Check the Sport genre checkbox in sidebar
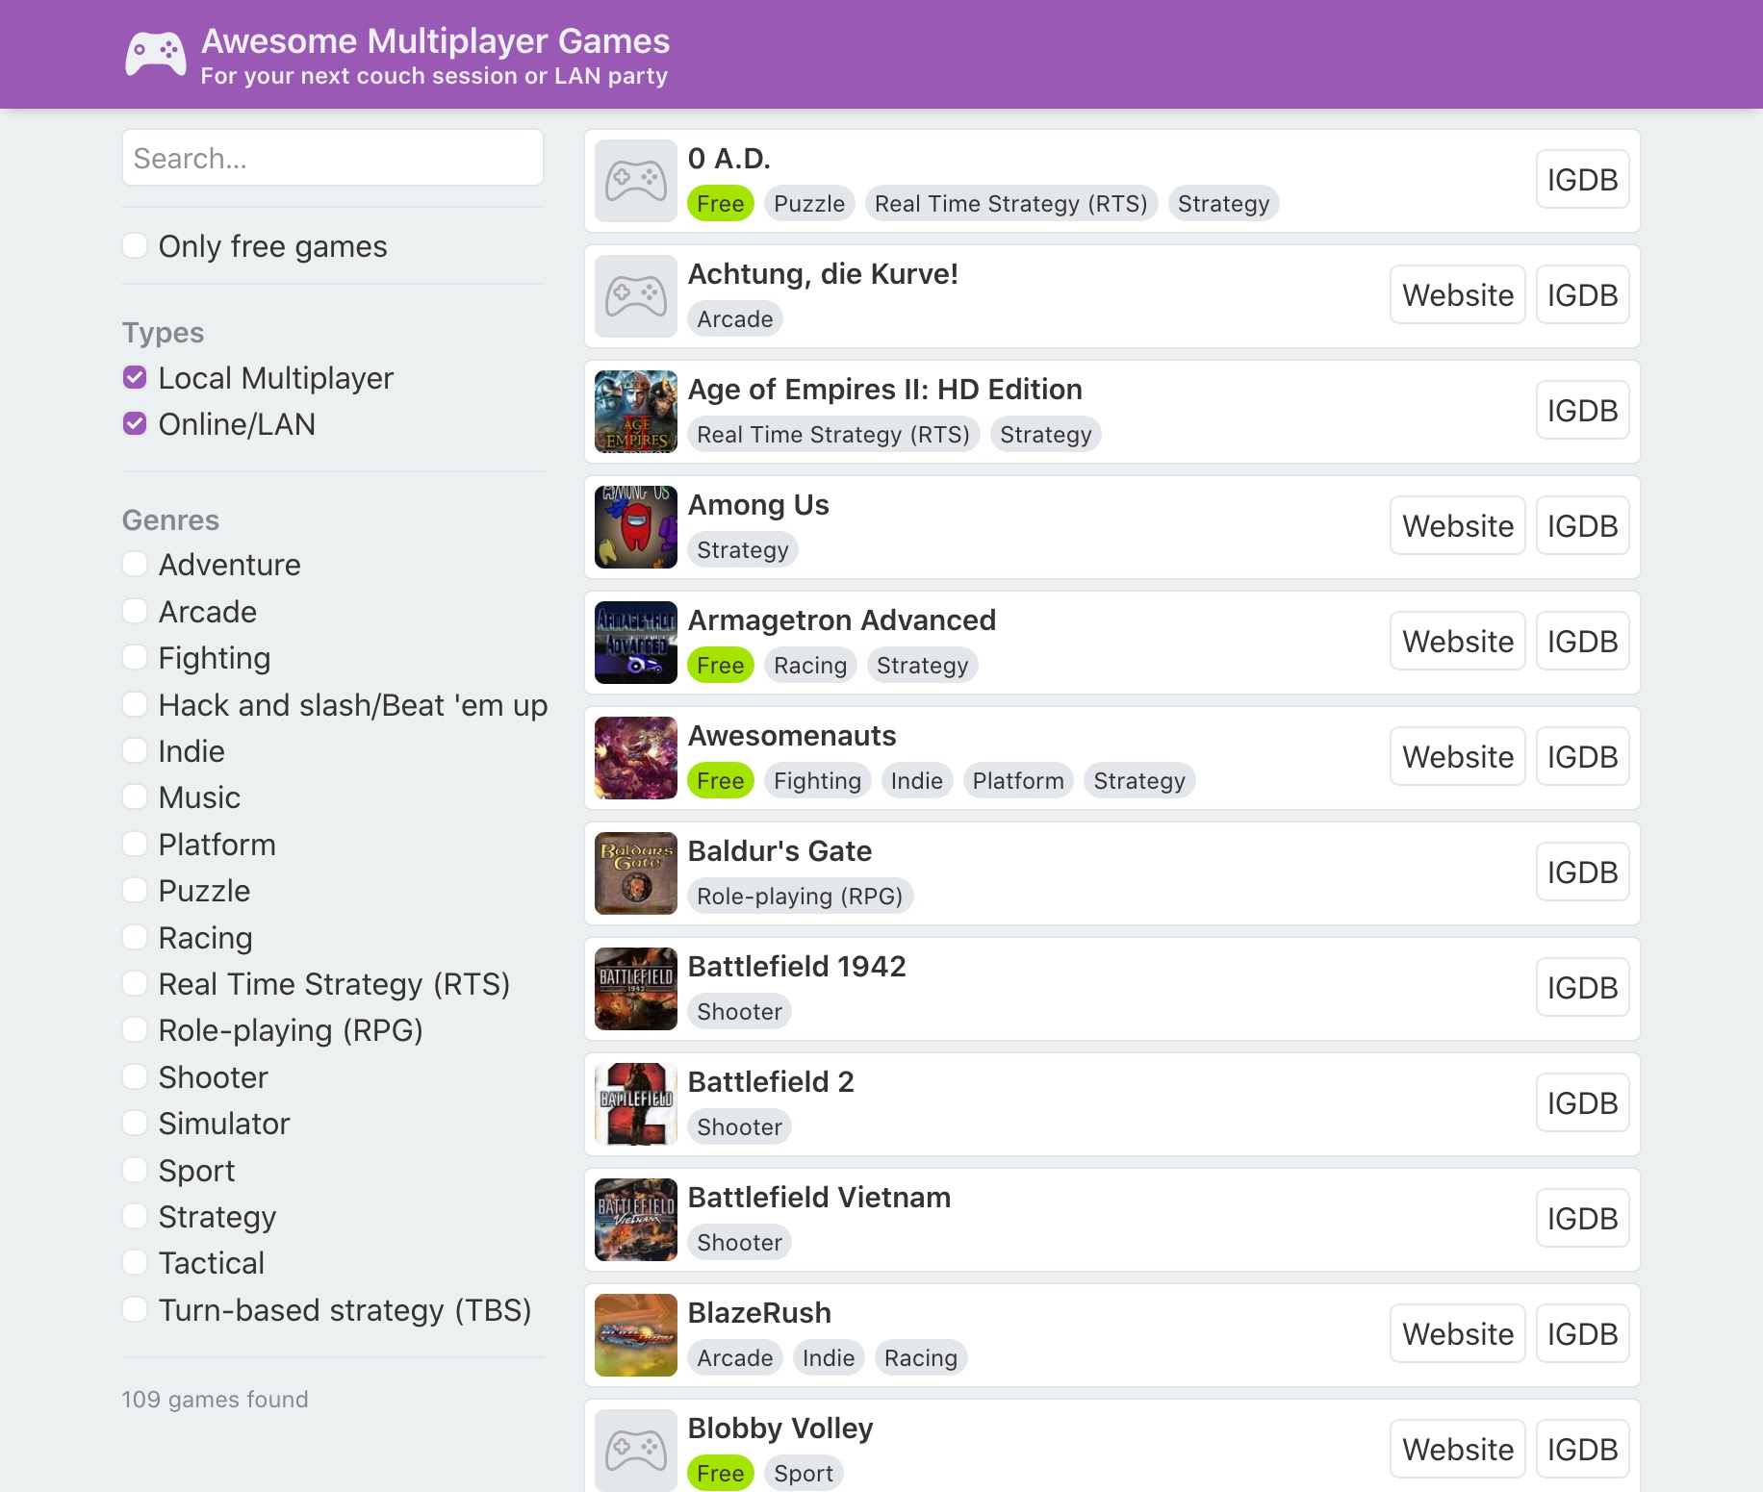The width and height of the screenshot is (1763, 1492). [x=135, y=1170]
